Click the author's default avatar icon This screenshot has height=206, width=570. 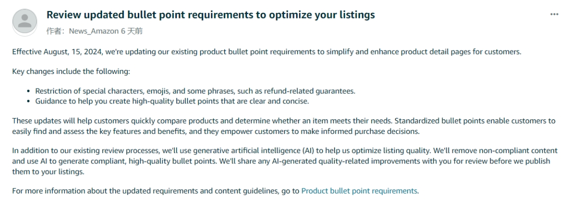25,21
